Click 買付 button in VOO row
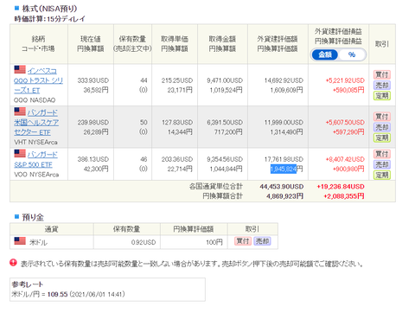Screen dimensions: 415x313 point(382,154)
